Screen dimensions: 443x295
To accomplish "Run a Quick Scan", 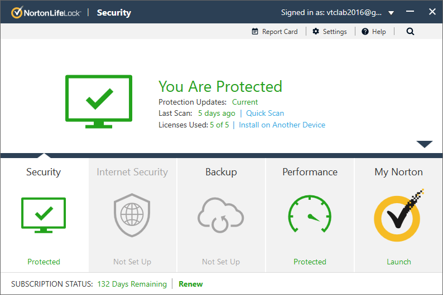I will (265, 113).
